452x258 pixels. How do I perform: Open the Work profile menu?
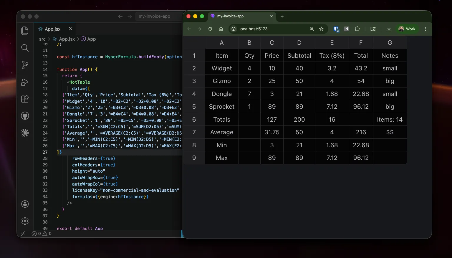point(407,29)
